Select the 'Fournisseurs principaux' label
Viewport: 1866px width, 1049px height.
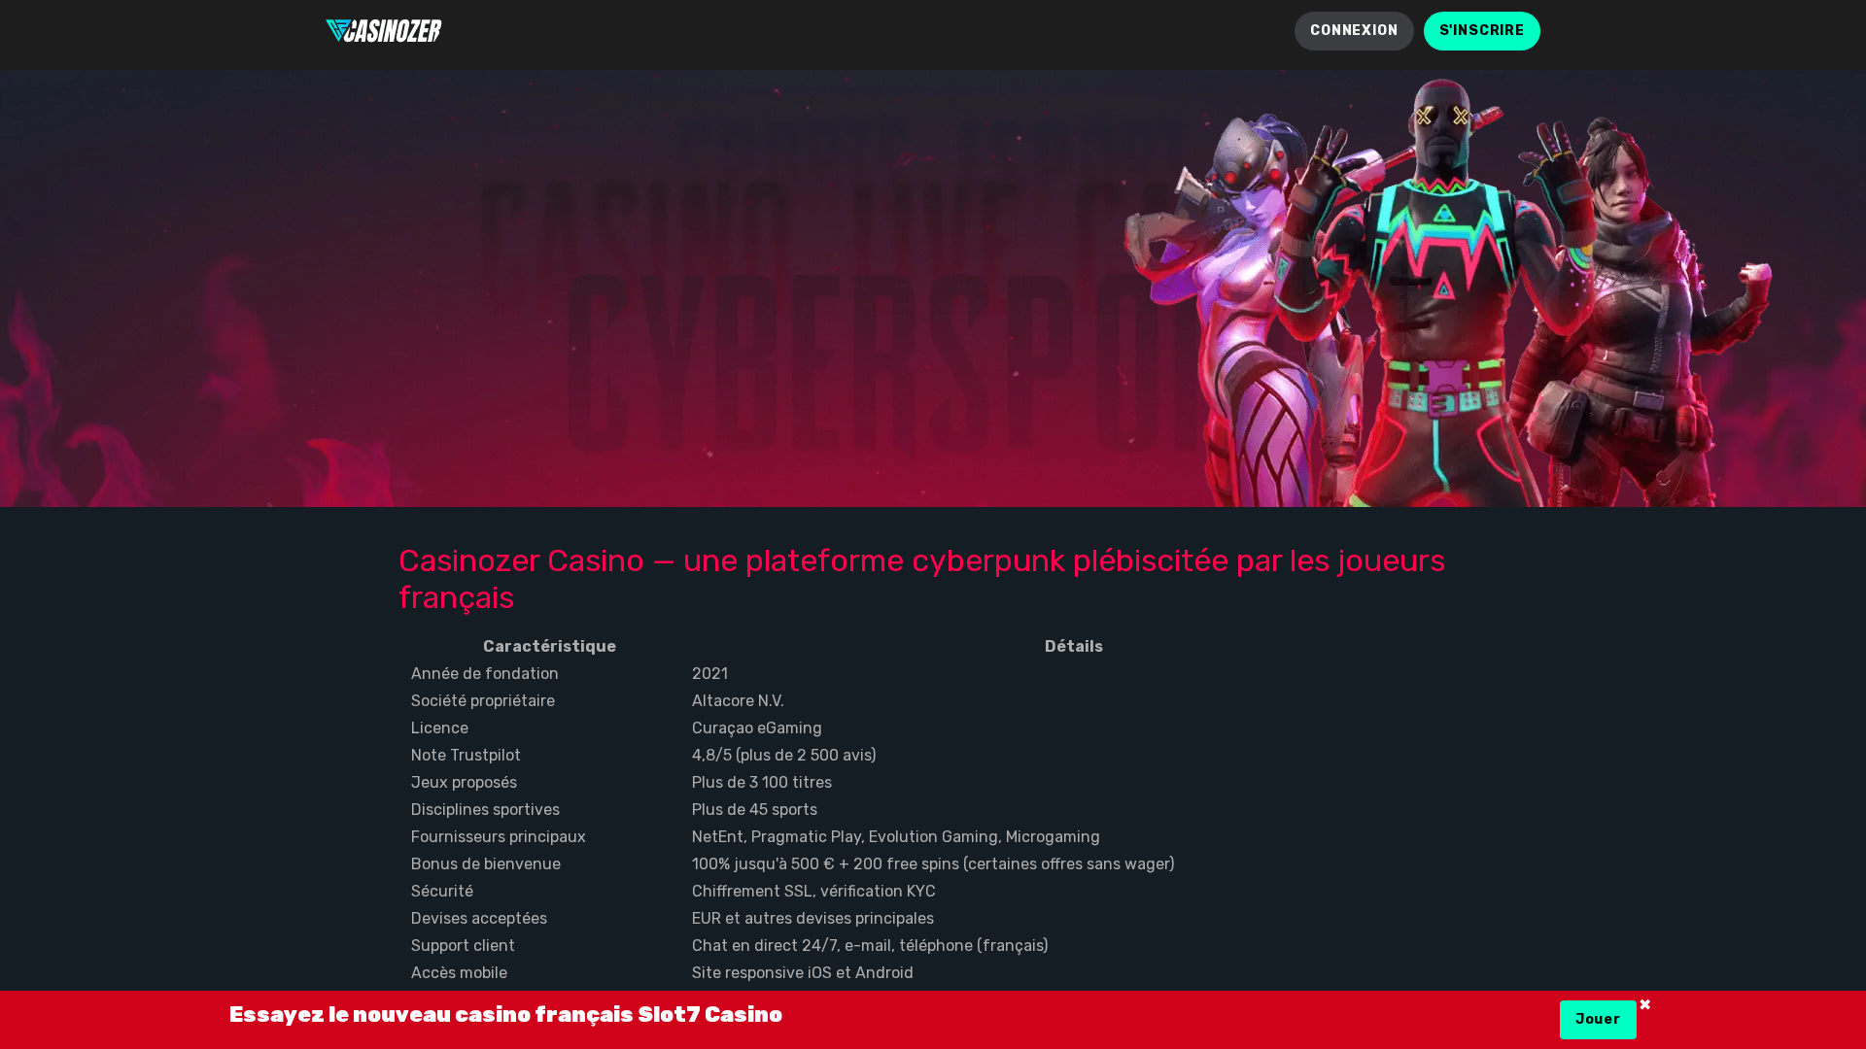[499, 837]
